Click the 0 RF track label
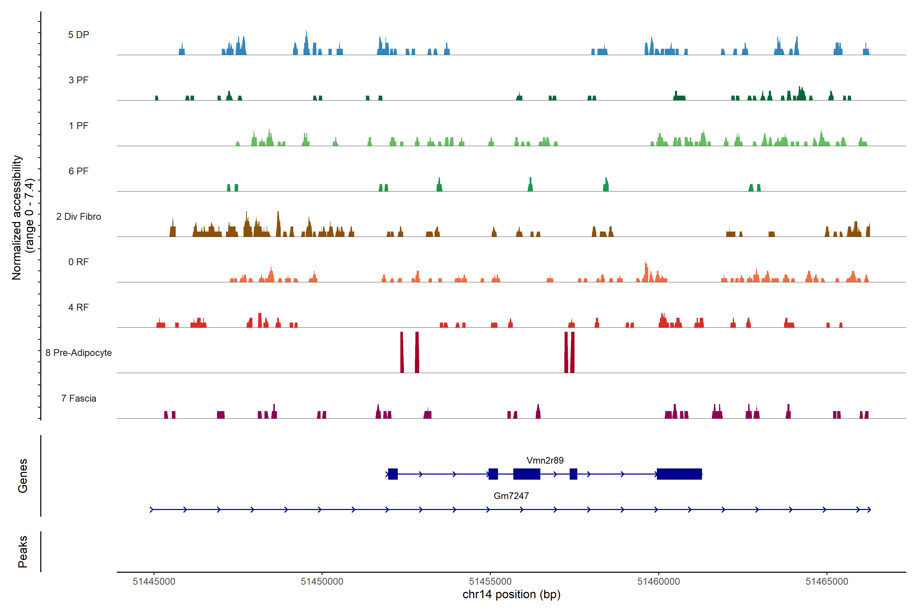Image resolution: width=918 pixels, height=612 pixels. click(x=79, y=262)
